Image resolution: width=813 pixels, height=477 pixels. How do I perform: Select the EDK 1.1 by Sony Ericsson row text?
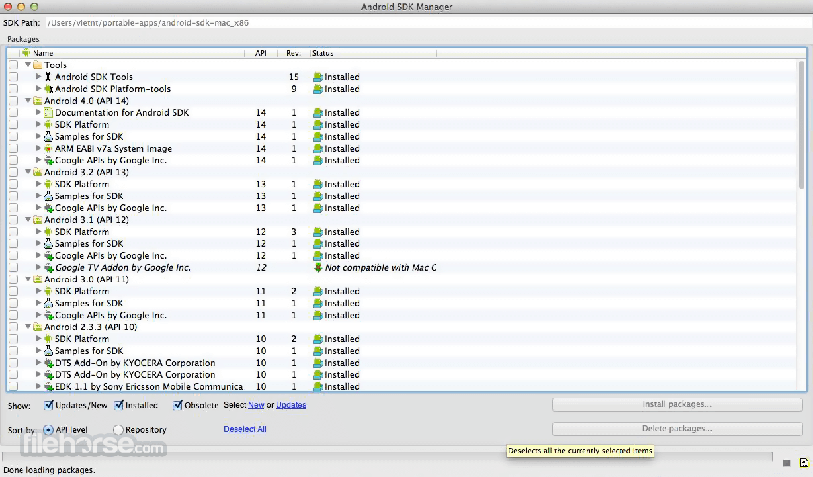pyautogui.click(x=149, y=386)
